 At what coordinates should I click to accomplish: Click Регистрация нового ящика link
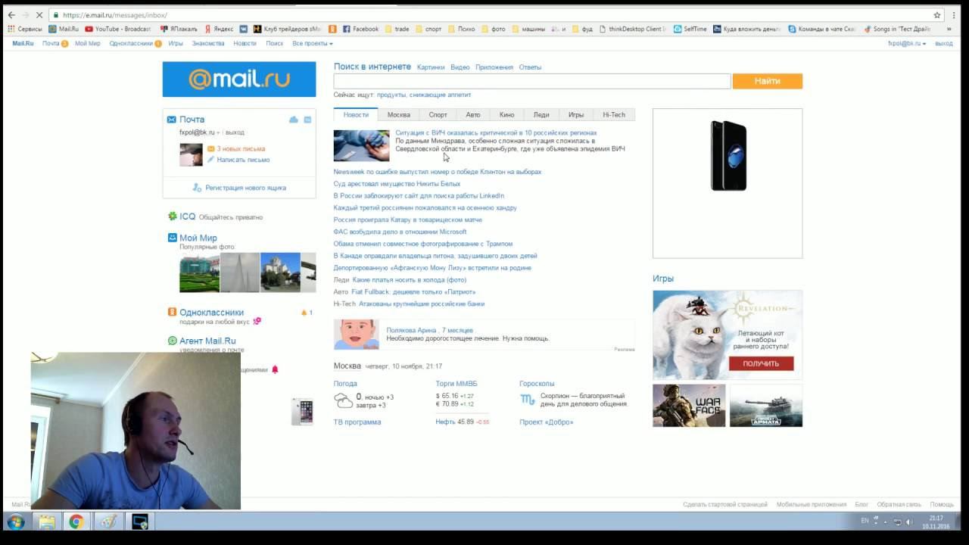tap(245, 188)
